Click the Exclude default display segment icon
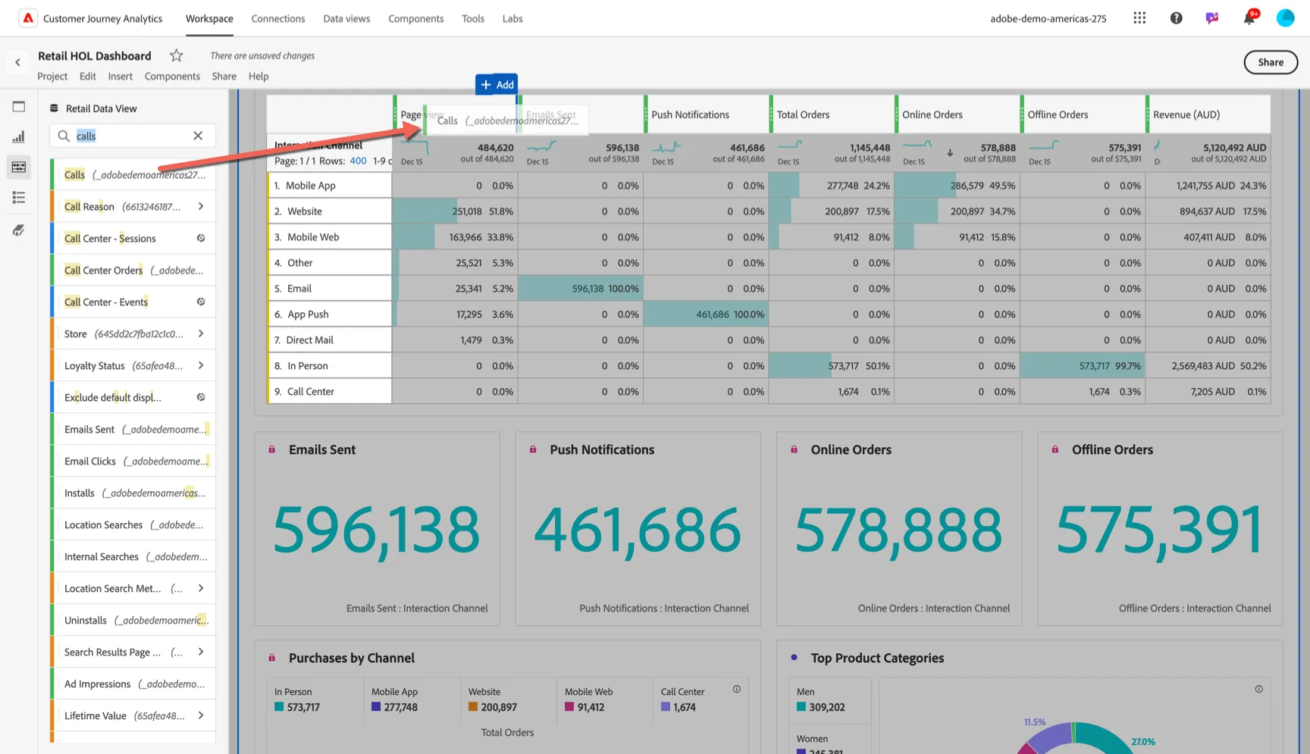1310x754 pixels. tap(201, 397)
